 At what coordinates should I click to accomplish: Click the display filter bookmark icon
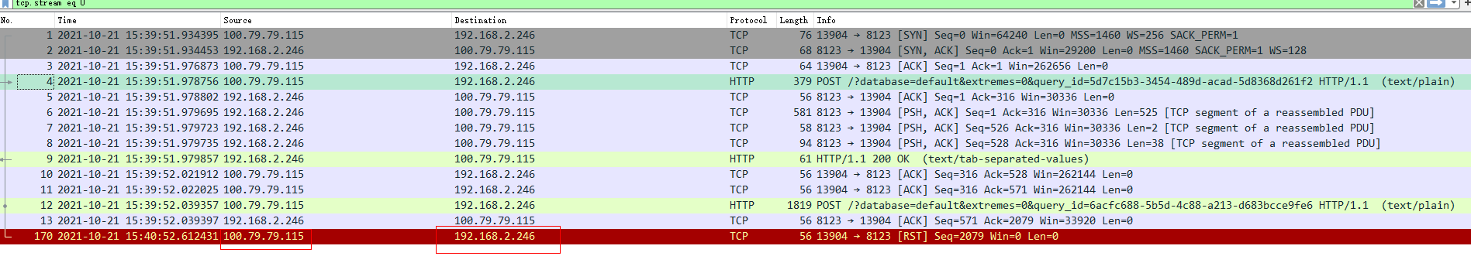(6, 3)
